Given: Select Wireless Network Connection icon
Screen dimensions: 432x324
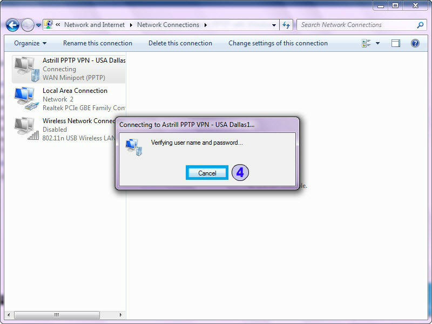Looking at the screenshot, I should pos(26,129).
